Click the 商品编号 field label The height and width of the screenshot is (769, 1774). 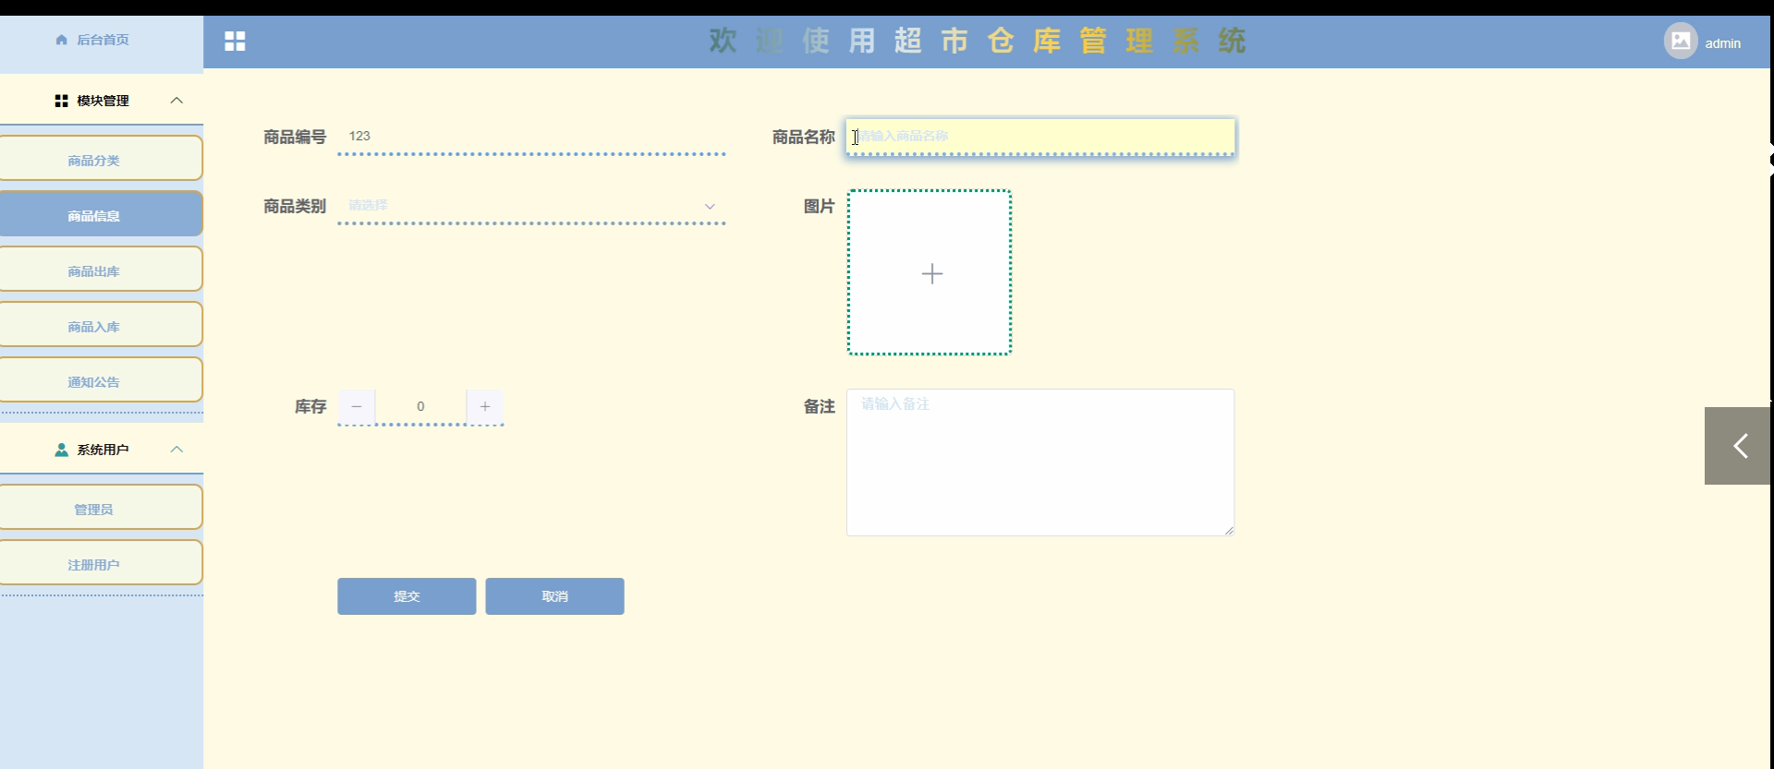[x=295, y=137]
